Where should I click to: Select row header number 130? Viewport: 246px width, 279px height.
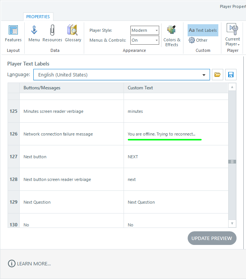tap(14, 221)
